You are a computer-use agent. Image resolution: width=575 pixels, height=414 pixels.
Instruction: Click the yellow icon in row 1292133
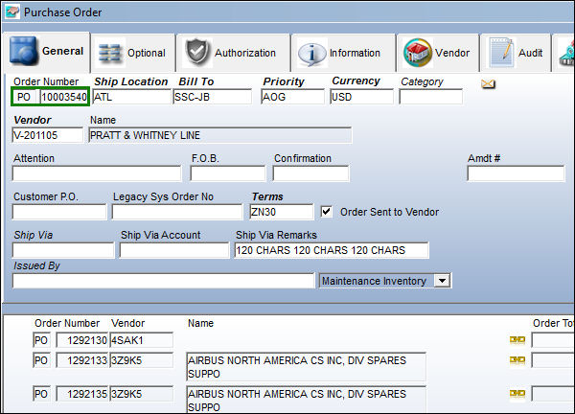pyautogui.click(x=517, y=360)
